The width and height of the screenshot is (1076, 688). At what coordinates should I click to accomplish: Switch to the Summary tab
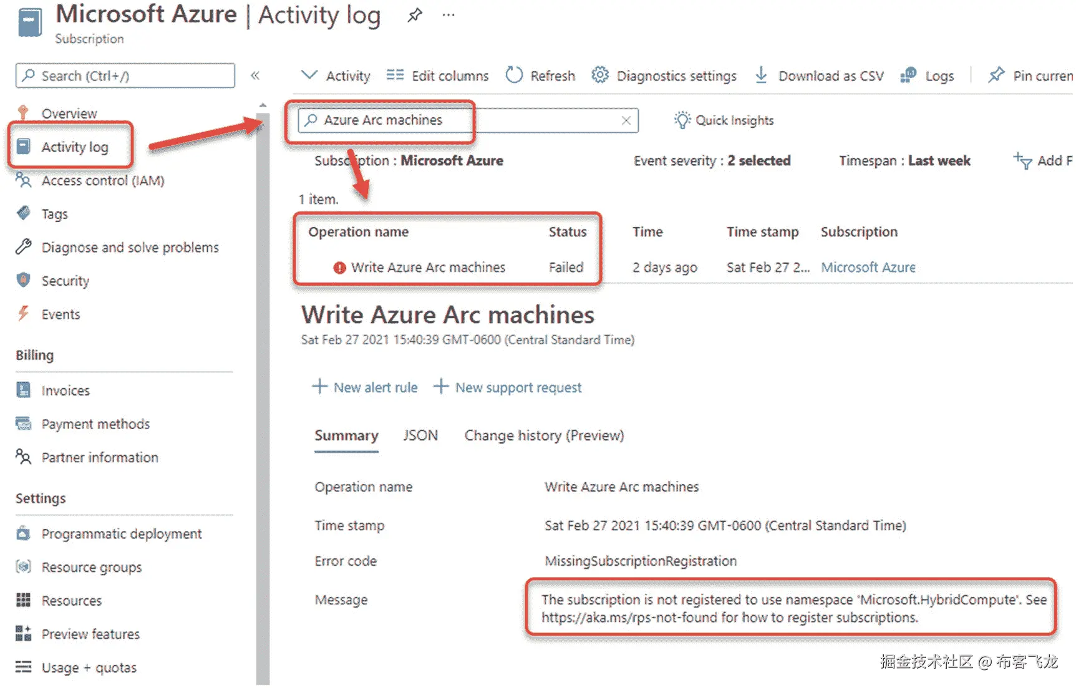[x=346, y=435]
